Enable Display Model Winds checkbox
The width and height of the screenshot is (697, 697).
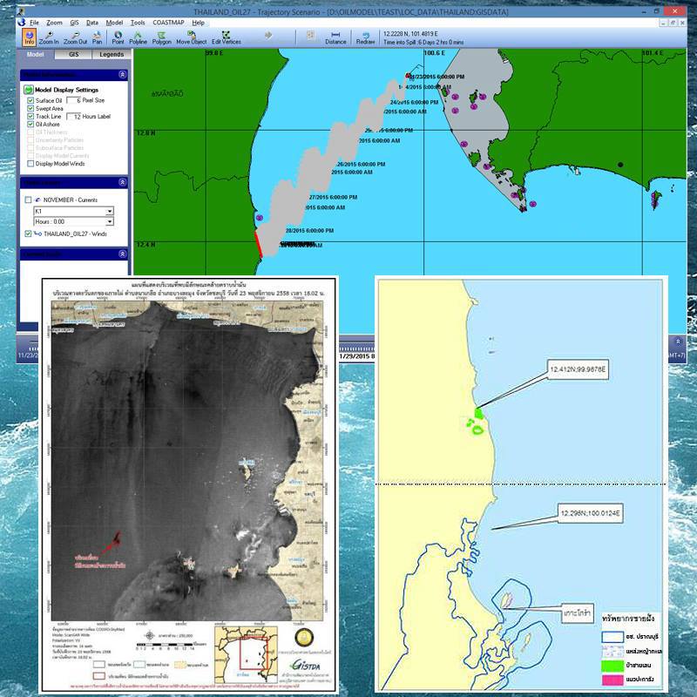pyautogui.click(x=30, y=164)
